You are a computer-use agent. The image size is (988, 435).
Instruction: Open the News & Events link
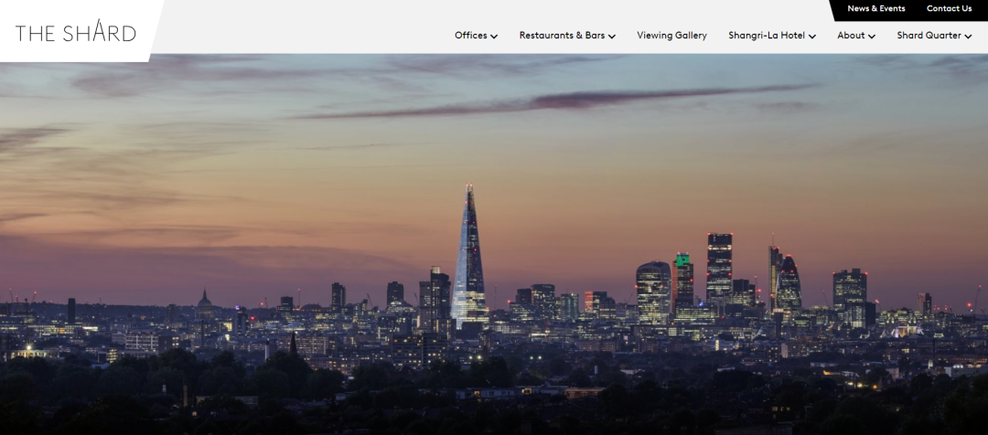coord(875,9)
